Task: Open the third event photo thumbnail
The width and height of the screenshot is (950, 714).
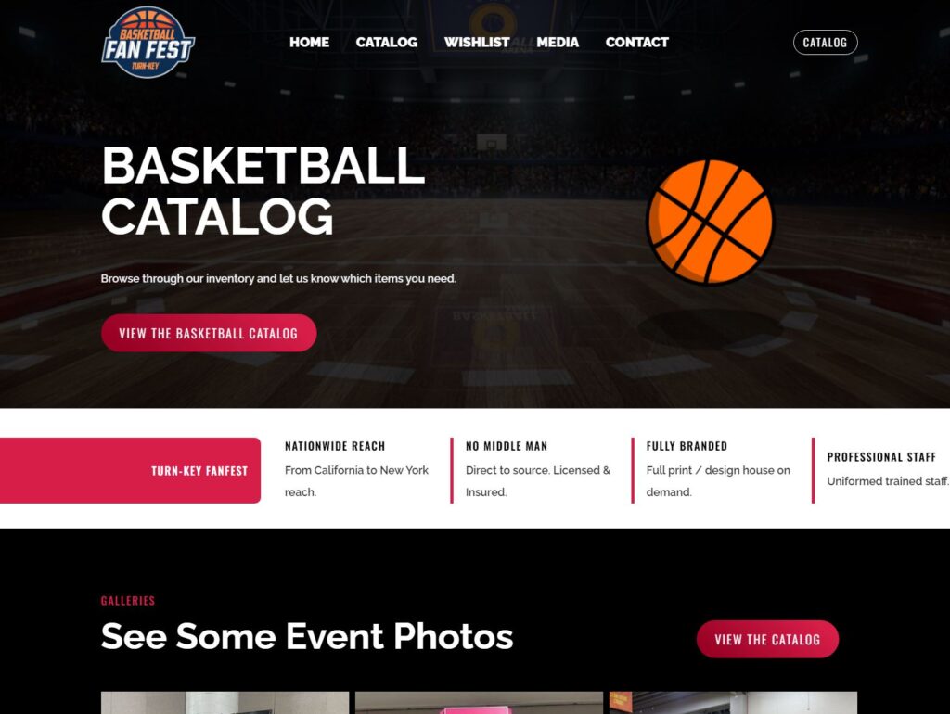Action: click(733, 703)
